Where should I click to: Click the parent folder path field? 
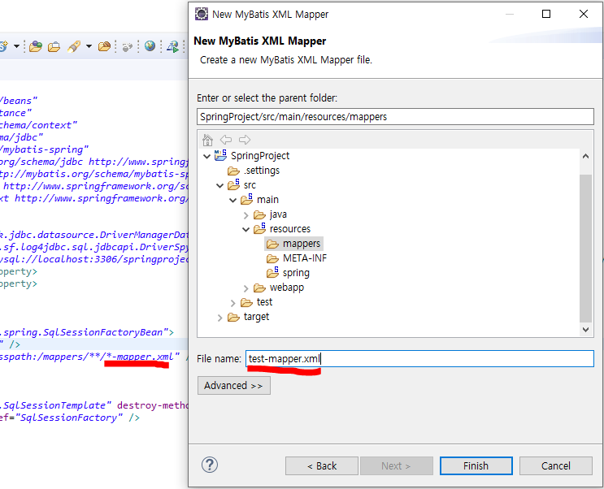click(395, 117)
